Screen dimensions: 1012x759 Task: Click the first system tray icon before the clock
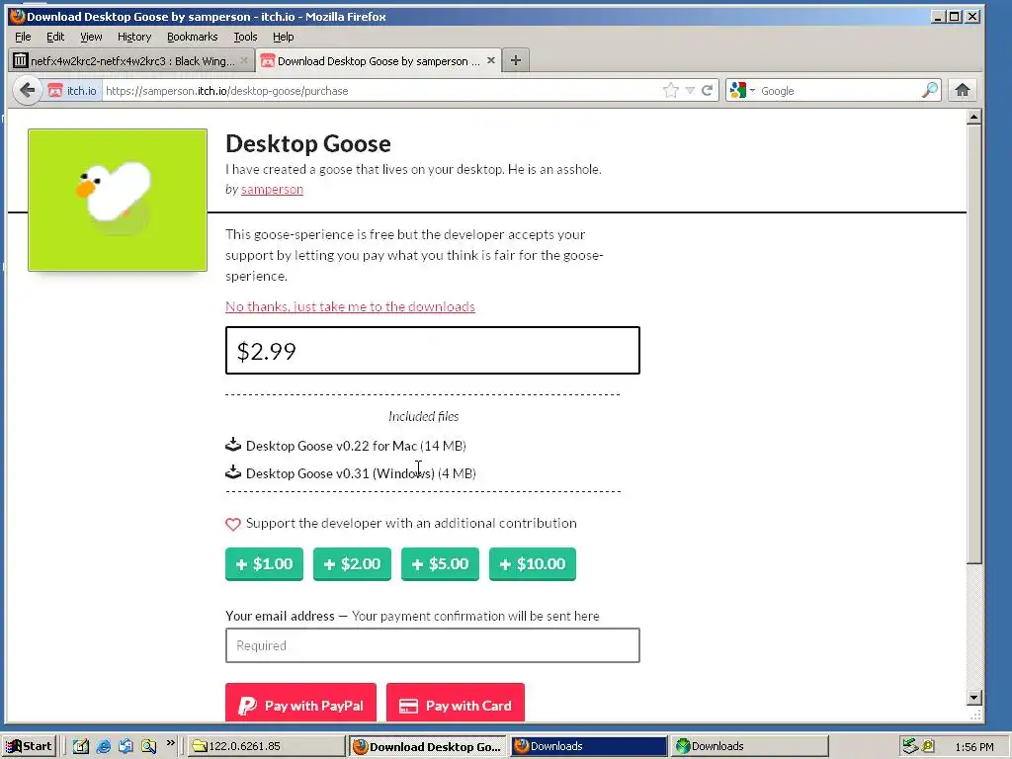point(910,746)
